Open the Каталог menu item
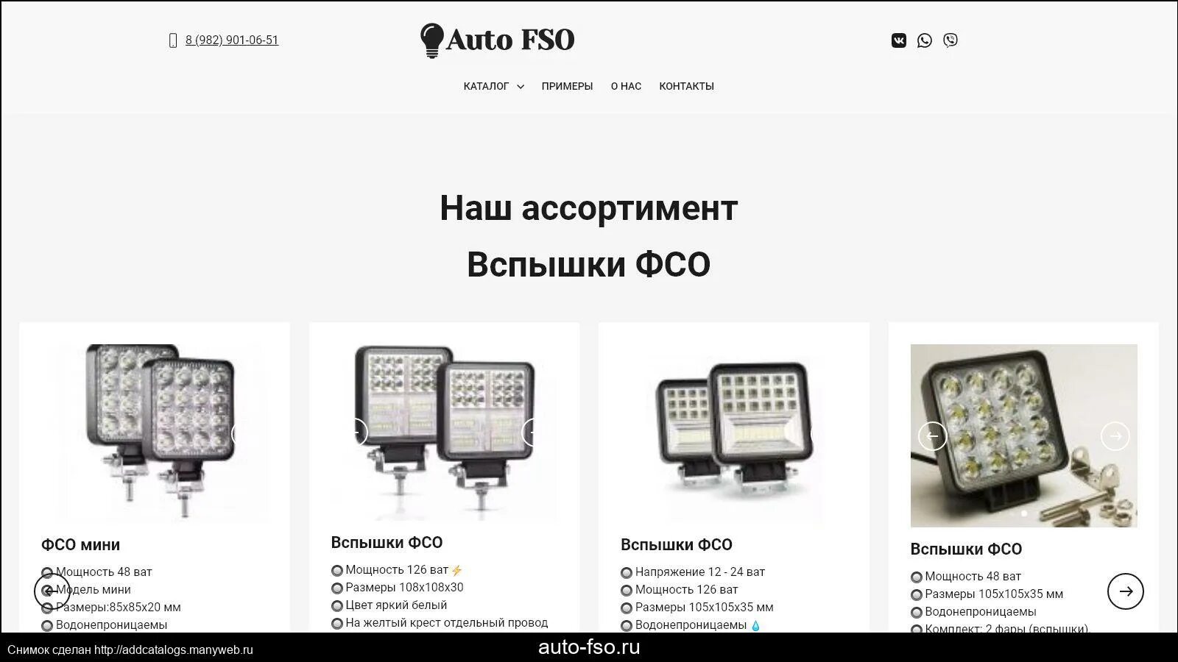1178x662 pixels. pos(486,86)
